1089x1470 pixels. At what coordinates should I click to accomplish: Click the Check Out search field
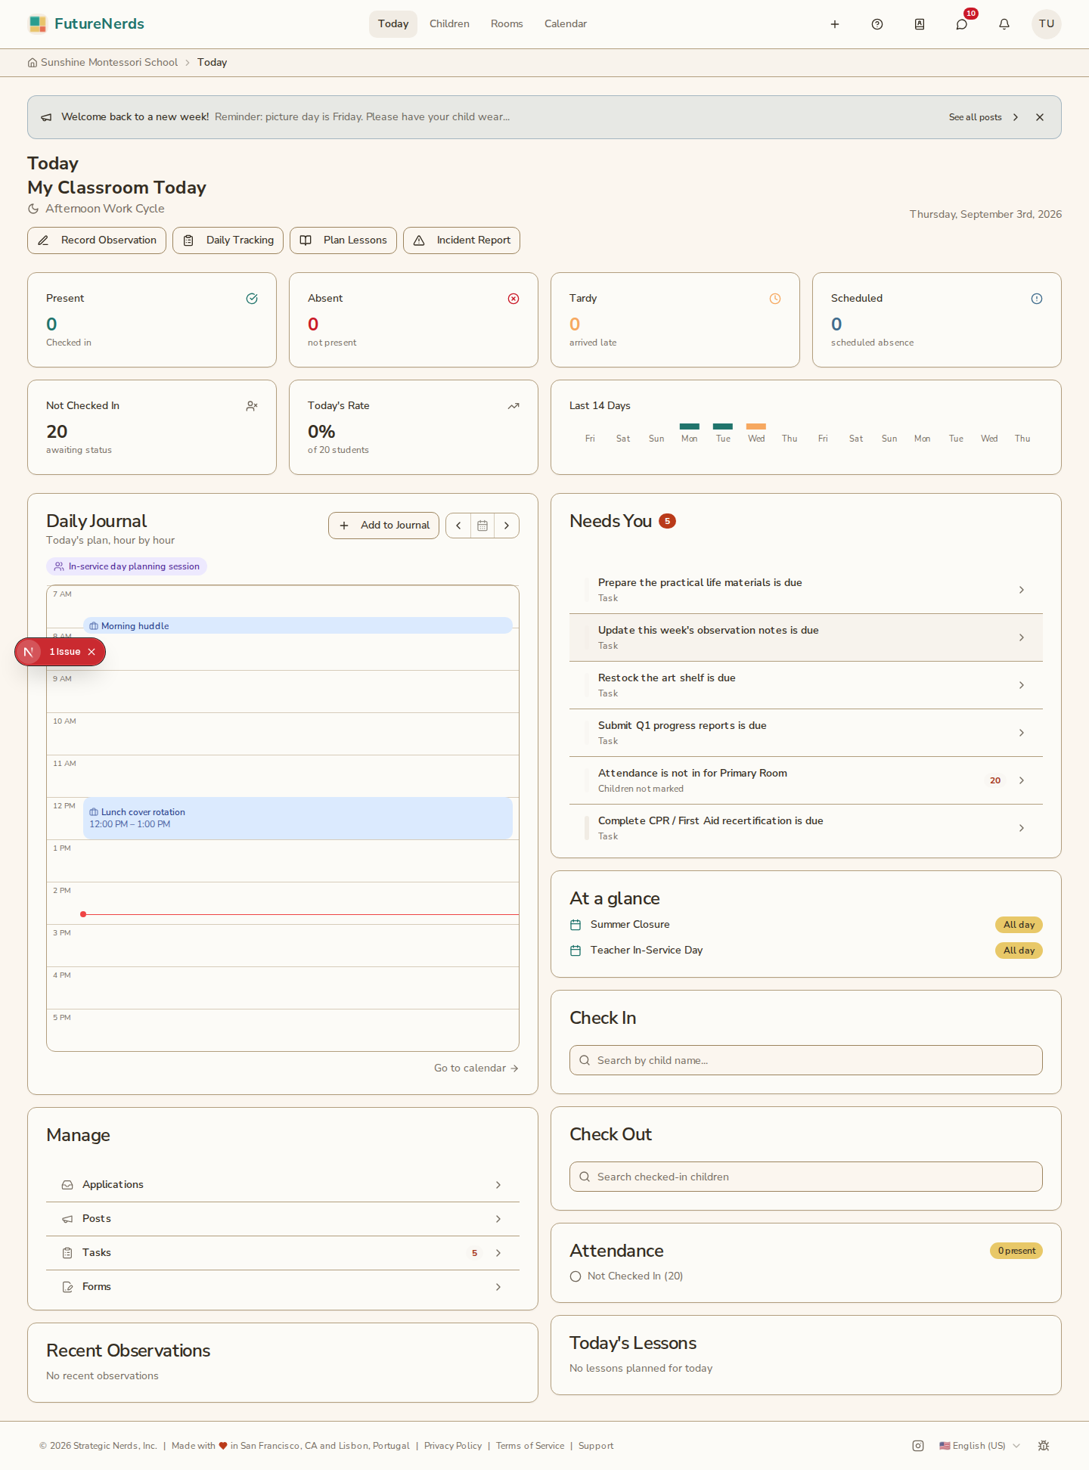[x=806, y=1177]
